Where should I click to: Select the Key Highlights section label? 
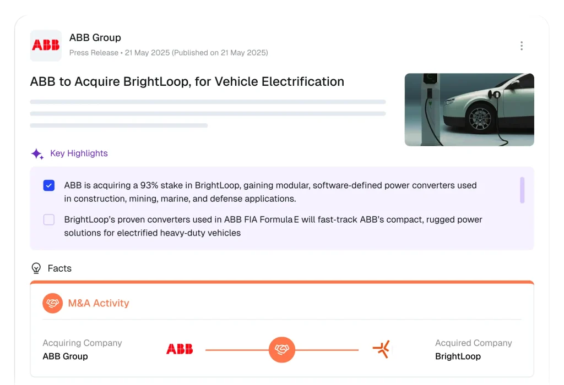[79, 153]
